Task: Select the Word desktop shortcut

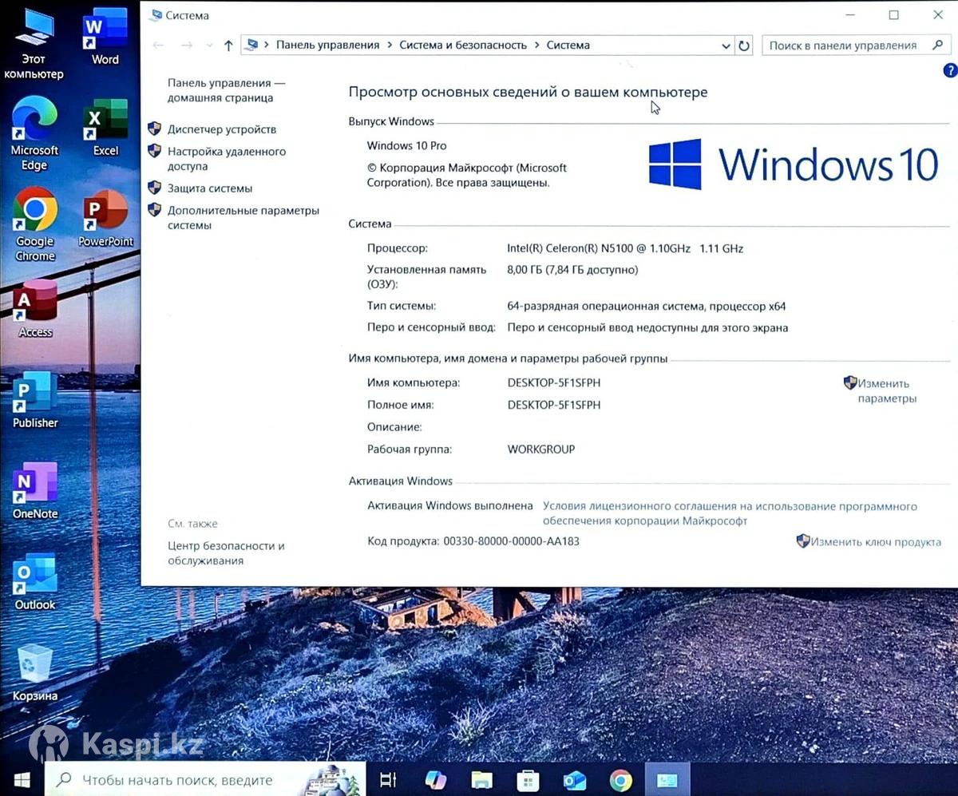Action: 105,37
